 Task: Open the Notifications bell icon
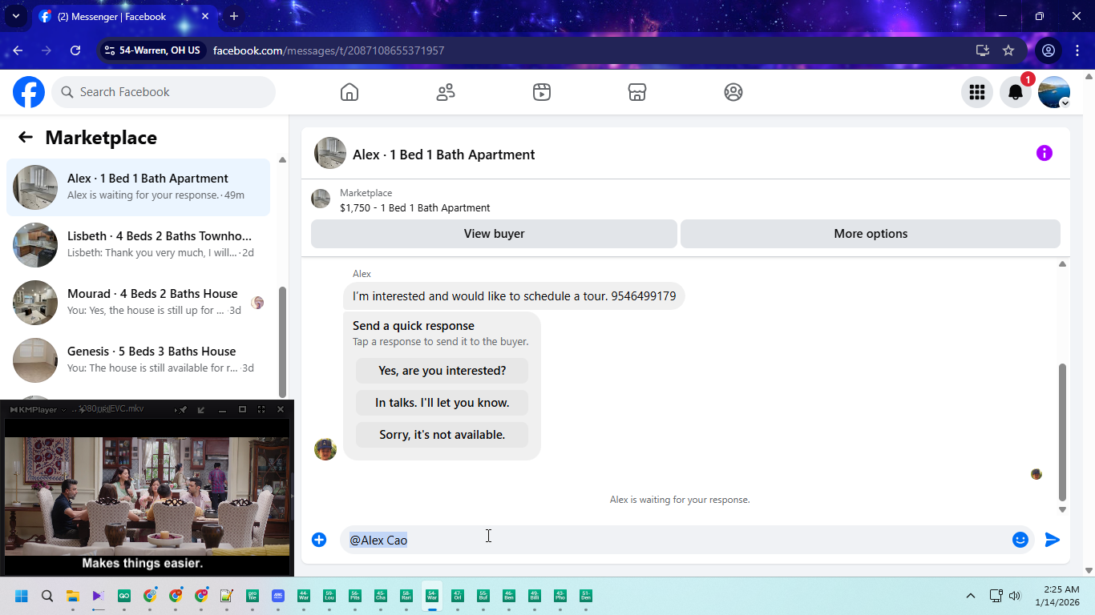tap(1016, 92)
